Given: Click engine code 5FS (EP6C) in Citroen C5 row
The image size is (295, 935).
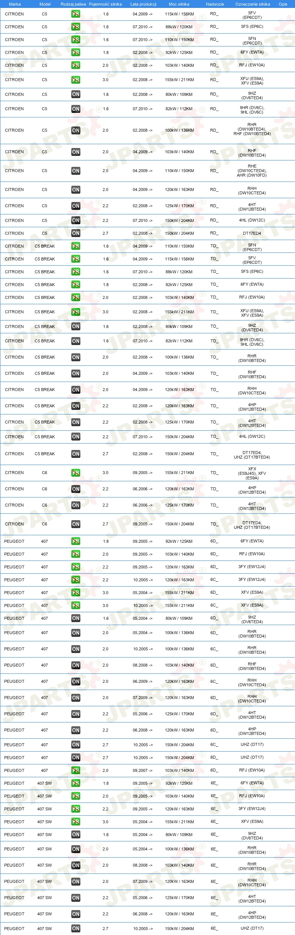Looking at the screenshot, I should point(252,27).
